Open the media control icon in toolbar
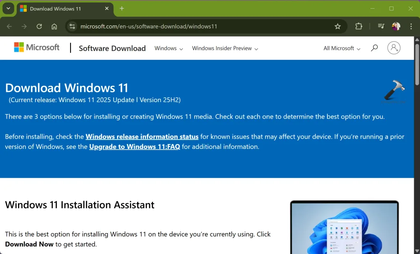Viewport: 420px width, 254px height. (381, 26)
